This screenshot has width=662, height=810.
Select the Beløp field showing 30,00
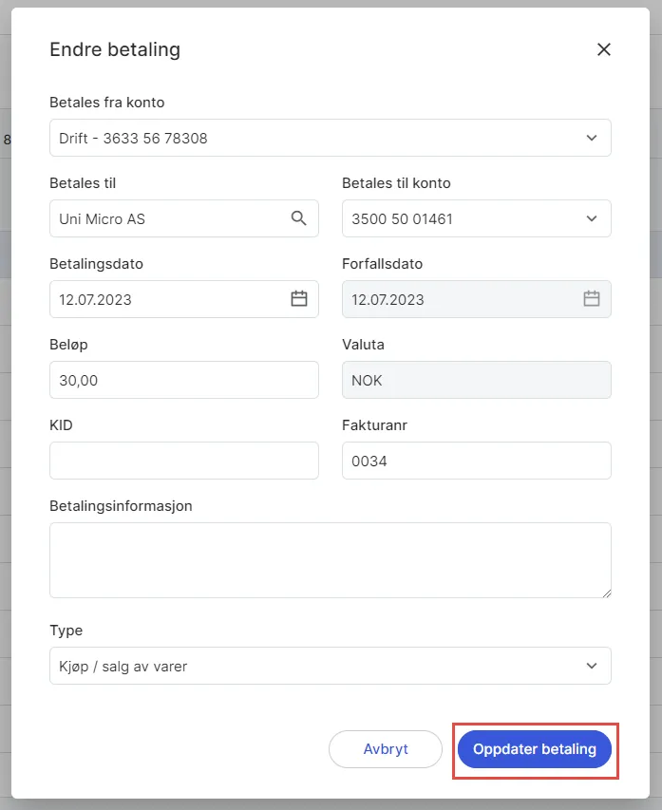183,380
